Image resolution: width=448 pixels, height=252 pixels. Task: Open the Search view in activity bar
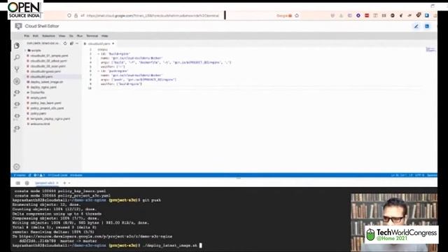[x=17, y=57]
